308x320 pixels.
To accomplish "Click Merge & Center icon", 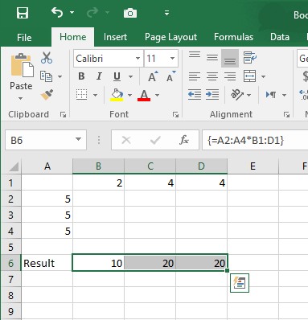I will [x=250, y=76].
